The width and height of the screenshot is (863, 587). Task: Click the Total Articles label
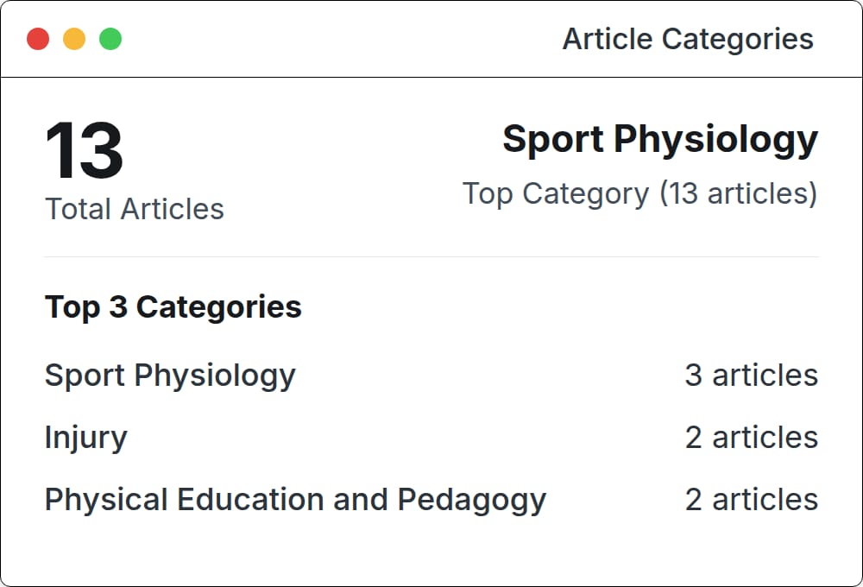(134, 209)
